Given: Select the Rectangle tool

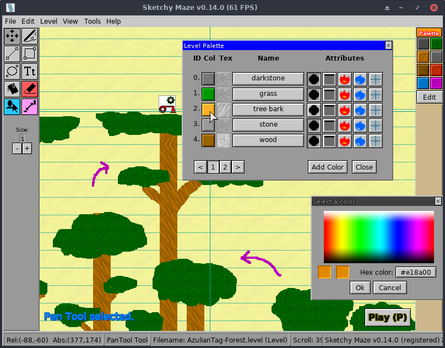Looking at the screenshot, I should (x=29, y=54).
